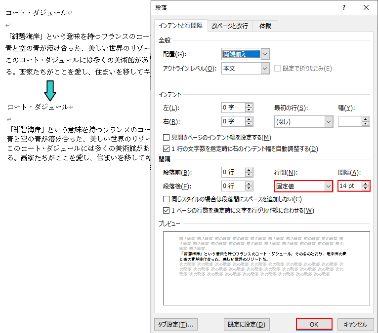Decrease 段落後 spacing with down arrow
This screenshot has height=333, width=378.
[249, 188]
